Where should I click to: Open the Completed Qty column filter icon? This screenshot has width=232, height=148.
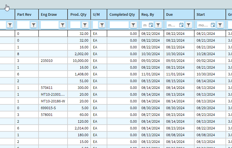click(x=133, y=25)
